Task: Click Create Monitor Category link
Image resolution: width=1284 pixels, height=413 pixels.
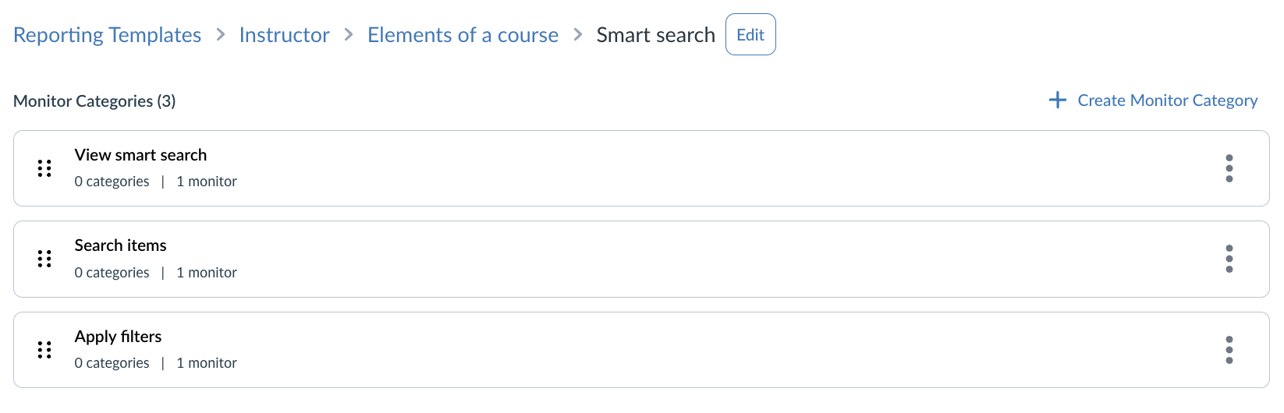Action: point(1167,101)
